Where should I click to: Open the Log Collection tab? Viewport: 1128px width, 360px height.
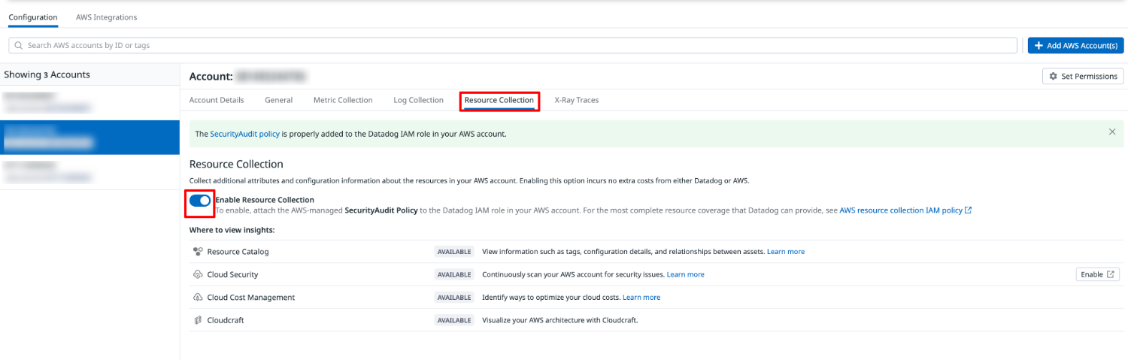click(x=418, y=100)
